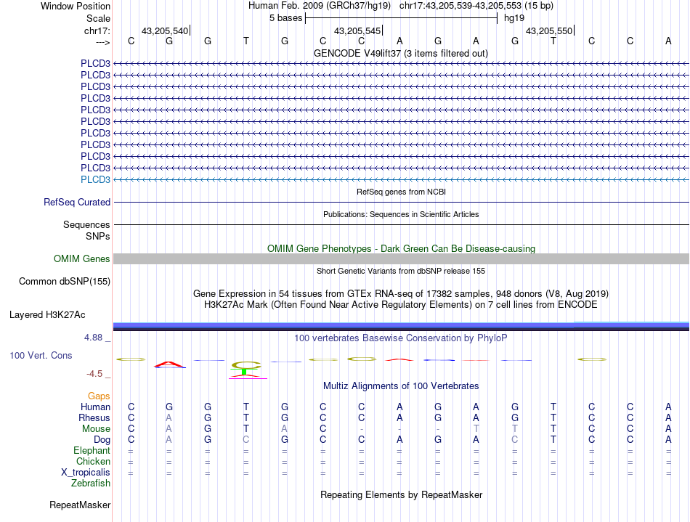690x522 pixels.
Task: Click the Sequences track label
Action: (86, 225)
